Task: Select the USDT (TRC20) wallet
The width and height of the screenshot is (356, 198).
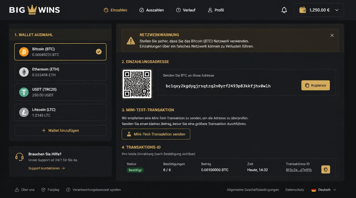Action: click(x=60, y=92)
